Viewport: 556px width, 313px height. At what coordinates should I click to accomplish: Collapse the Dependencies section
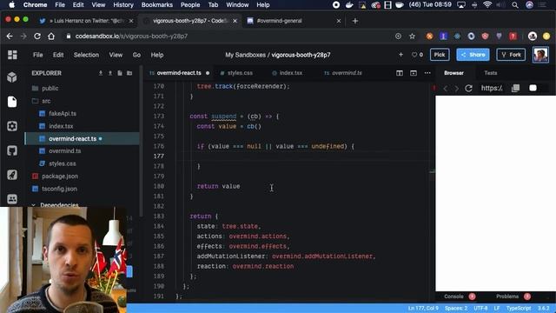pyautogui.click(x=56, y=205)
